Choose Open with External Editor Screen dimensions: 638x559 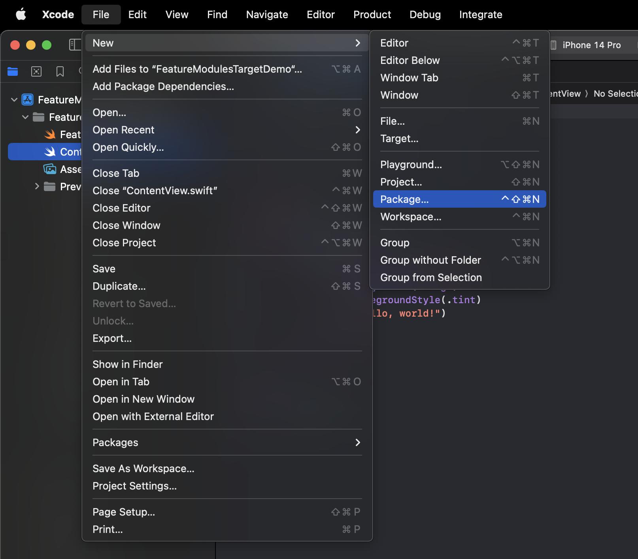227,416
